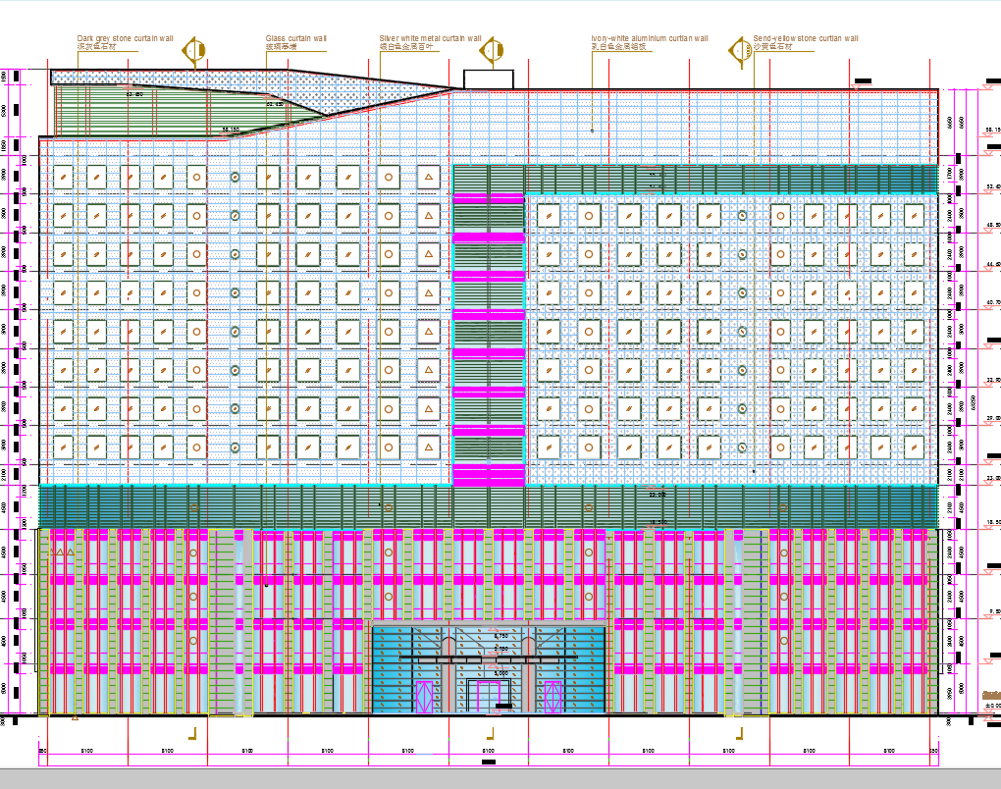1001x789 pixels.
Task: Click the white rooftop box on the roofline
Action: (489, 79)
